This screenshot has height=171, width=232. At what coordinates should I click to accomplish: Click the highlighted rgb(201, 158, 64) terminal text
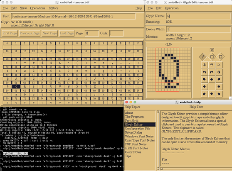tap(15, 154)
